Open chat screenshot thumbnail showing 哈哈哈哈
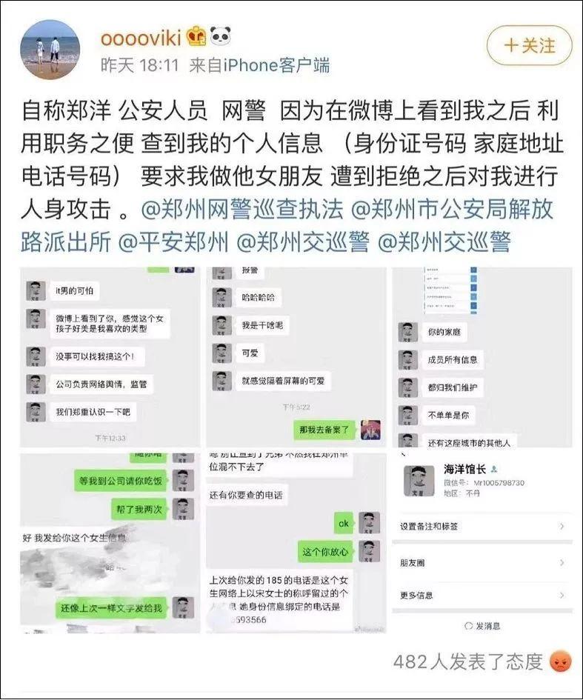This screenshot has width=583, height=700. click(296, 357)
